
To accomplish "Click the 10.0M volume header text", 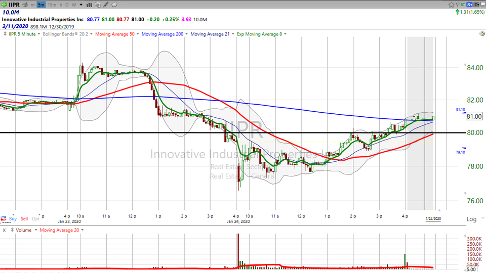I will 11,12.
